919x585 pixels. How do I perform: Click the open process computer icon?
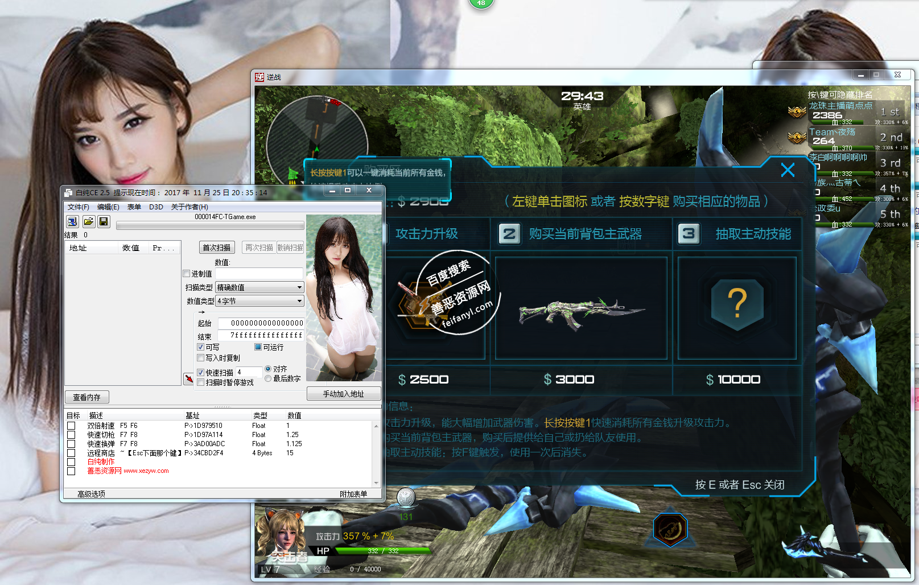click(x=72, y=221)
